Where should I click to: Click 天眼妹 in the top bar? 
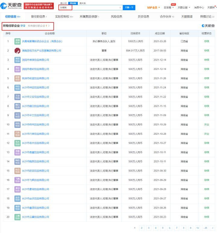(x=211, y=8)
